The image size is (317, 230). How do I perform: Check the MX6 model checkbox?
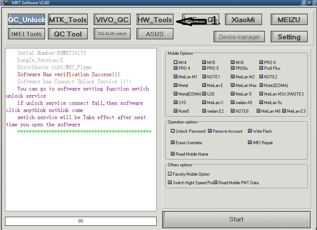232,62
